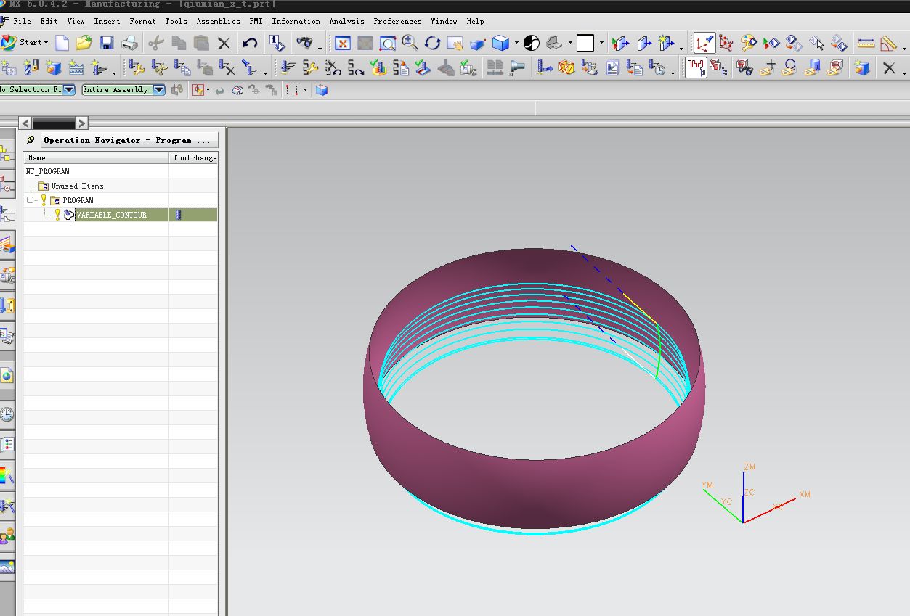910x616 pixels.
Task: Click the Save floppy disk icon
Action: coord(107,43)
